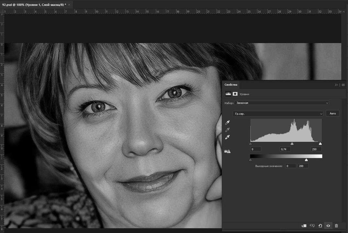This screenshot has height=233, width=348.
Task: Collapse the Properties panel with double arrows
Action: click(x=336, y=85)
